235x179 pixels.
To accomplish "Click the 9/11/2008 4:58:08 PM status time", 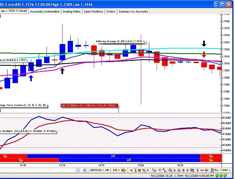I will pos(199,176).
